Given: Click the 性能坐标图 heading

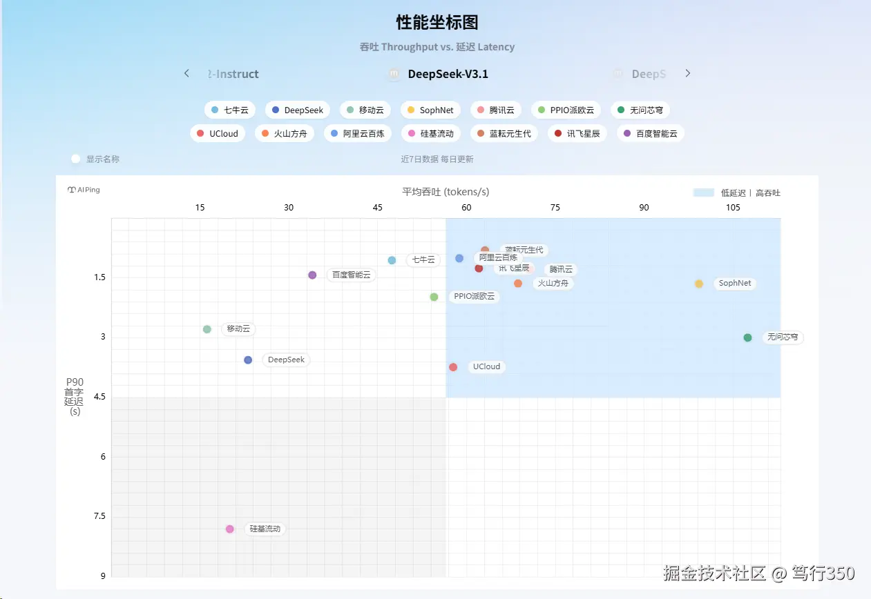Looking at the screenshot, I should click(437, 23).
